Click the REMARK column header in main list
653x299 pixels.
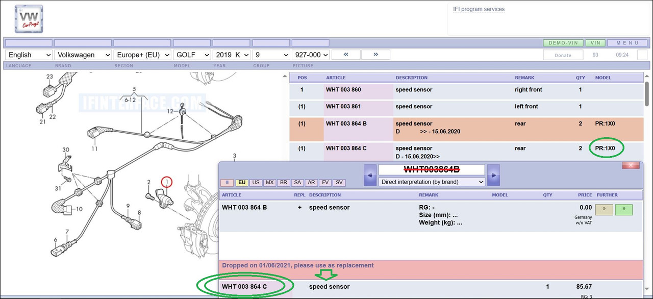tap(524, 78)
